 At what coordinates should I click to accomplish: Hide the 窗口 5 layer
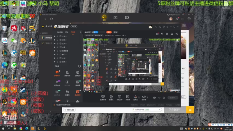click(54, 54)
